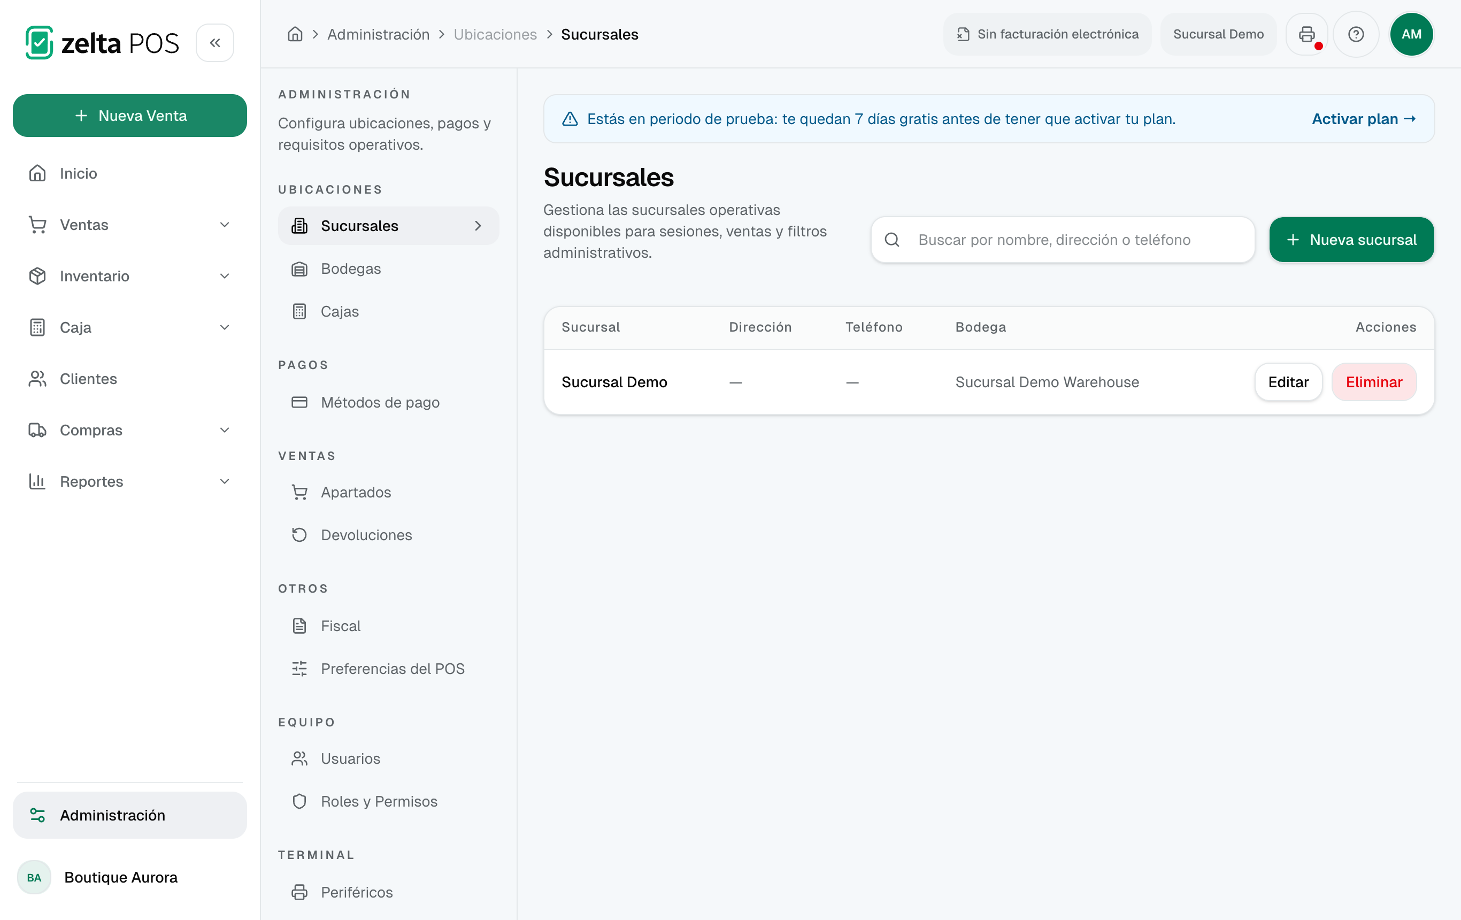The image size is (1461, 920).
Task: Open the AM user avatar menu
Action: (x=1411, y=34)
